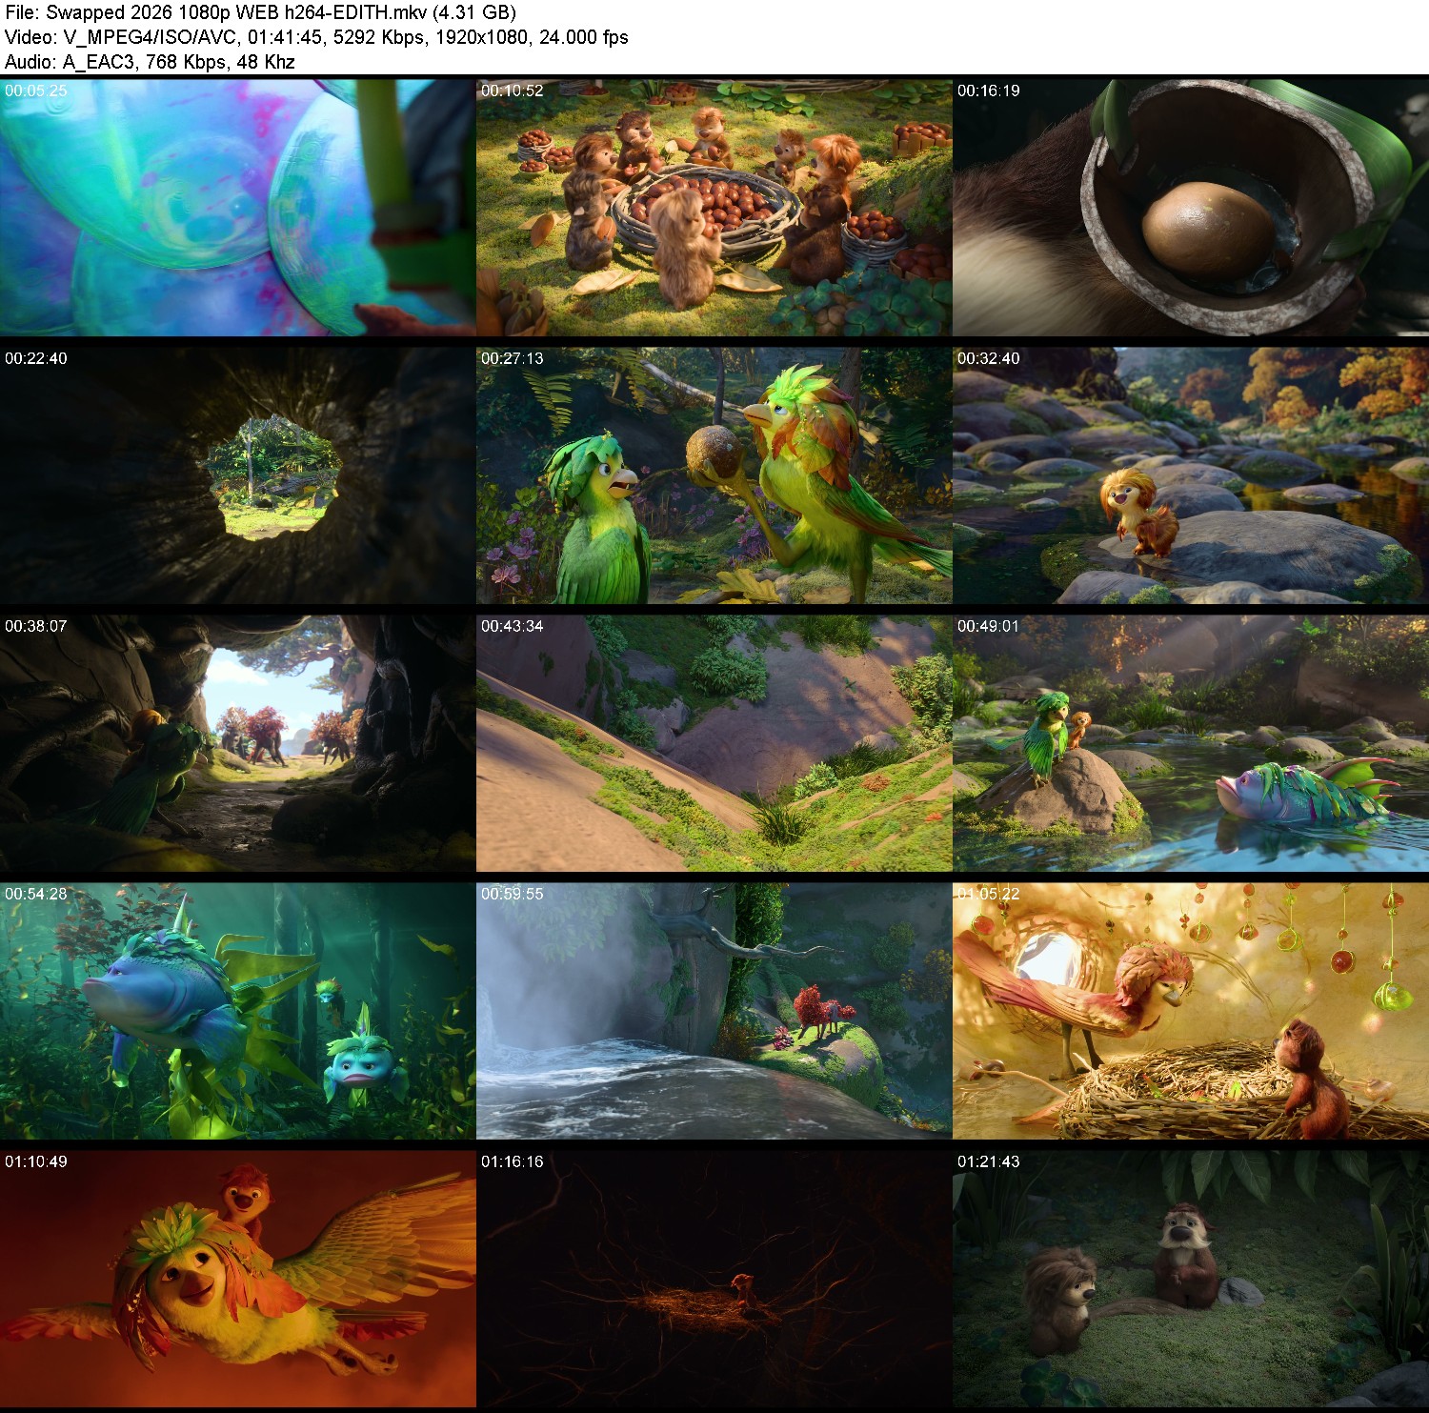The width and height of the screenshot is (1429, 1413).
Task: Click the timestamp label '00:05:25'
Action: pos(36,91)
